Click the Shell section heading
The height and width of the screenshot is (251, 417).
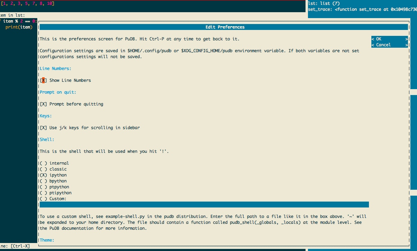pos(47,140)
